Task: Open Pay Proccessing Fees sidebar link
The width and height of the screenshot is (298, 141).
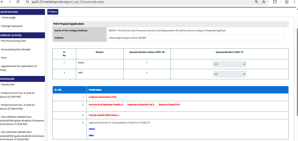Action: coord(13,41)
